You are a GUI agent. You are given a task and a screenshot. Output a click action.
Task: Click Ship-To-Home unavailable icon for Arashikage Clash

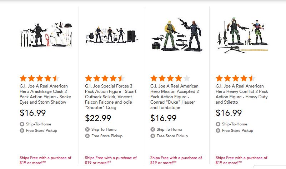pos(22,124)
